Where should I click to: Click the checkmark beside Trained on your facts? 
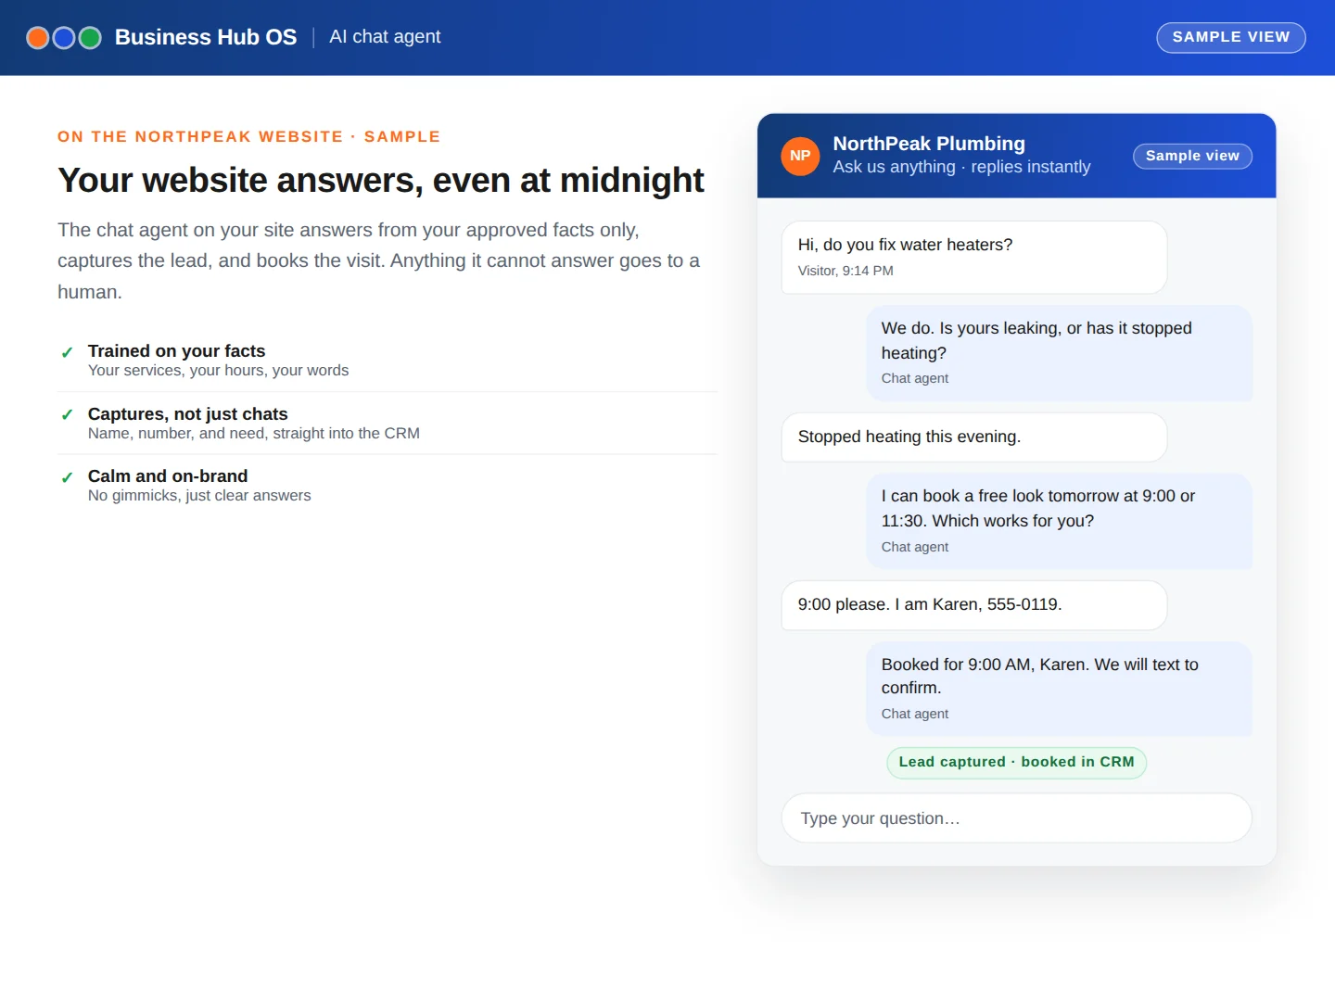(x=67, y=353)
